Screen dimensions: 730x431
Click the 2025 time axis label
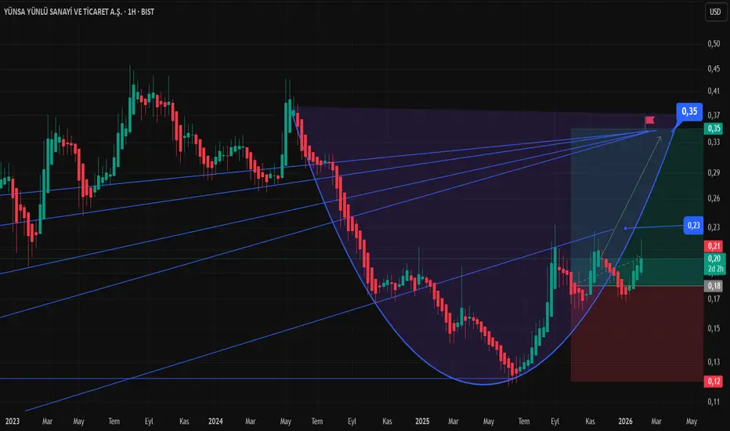[422, 422]
